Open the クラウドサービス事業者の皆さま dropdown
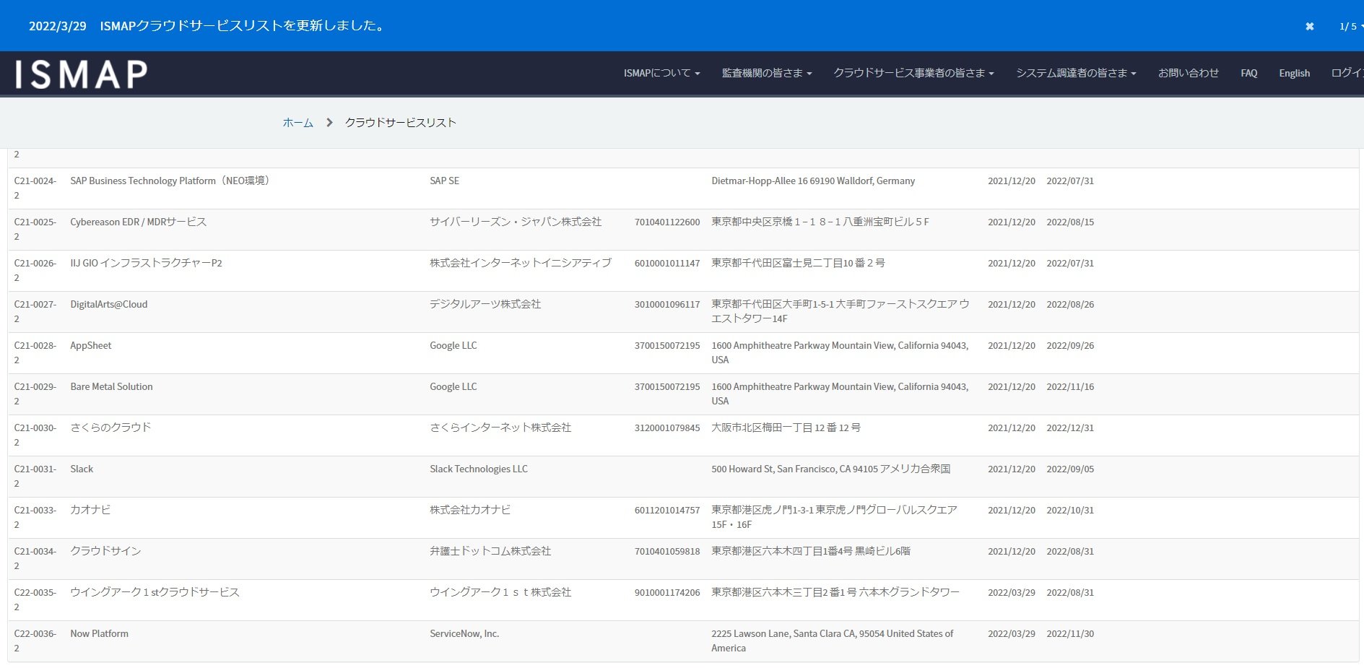 [913, 73]
